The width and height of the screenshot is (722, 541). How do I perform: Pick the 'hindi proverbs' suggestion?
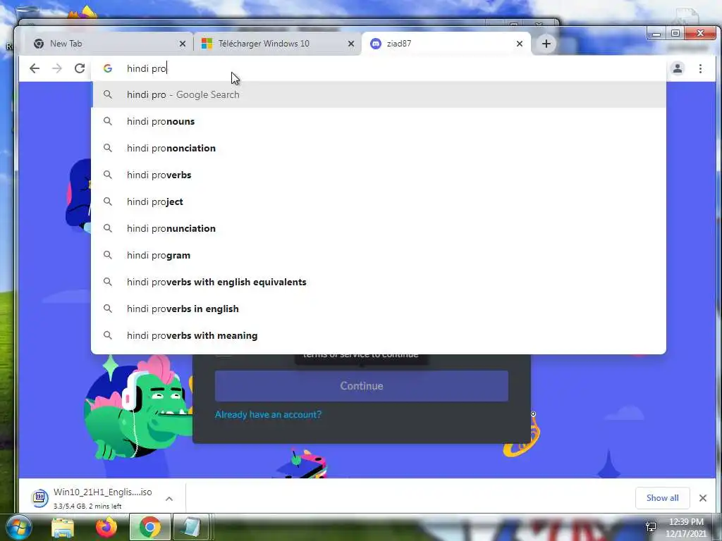(379, 175)
